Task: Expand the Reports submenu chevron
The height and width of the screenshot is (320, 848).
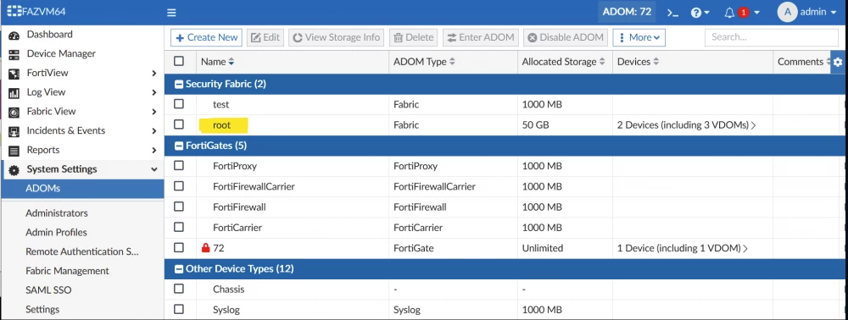Action: tap(154, 151)
